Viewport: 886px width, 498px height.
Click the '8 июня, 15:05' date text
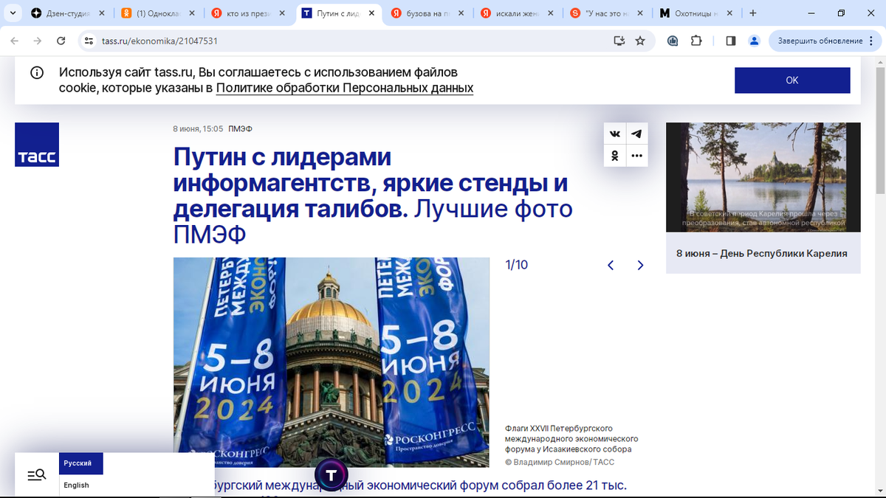[x=198, y=129]
